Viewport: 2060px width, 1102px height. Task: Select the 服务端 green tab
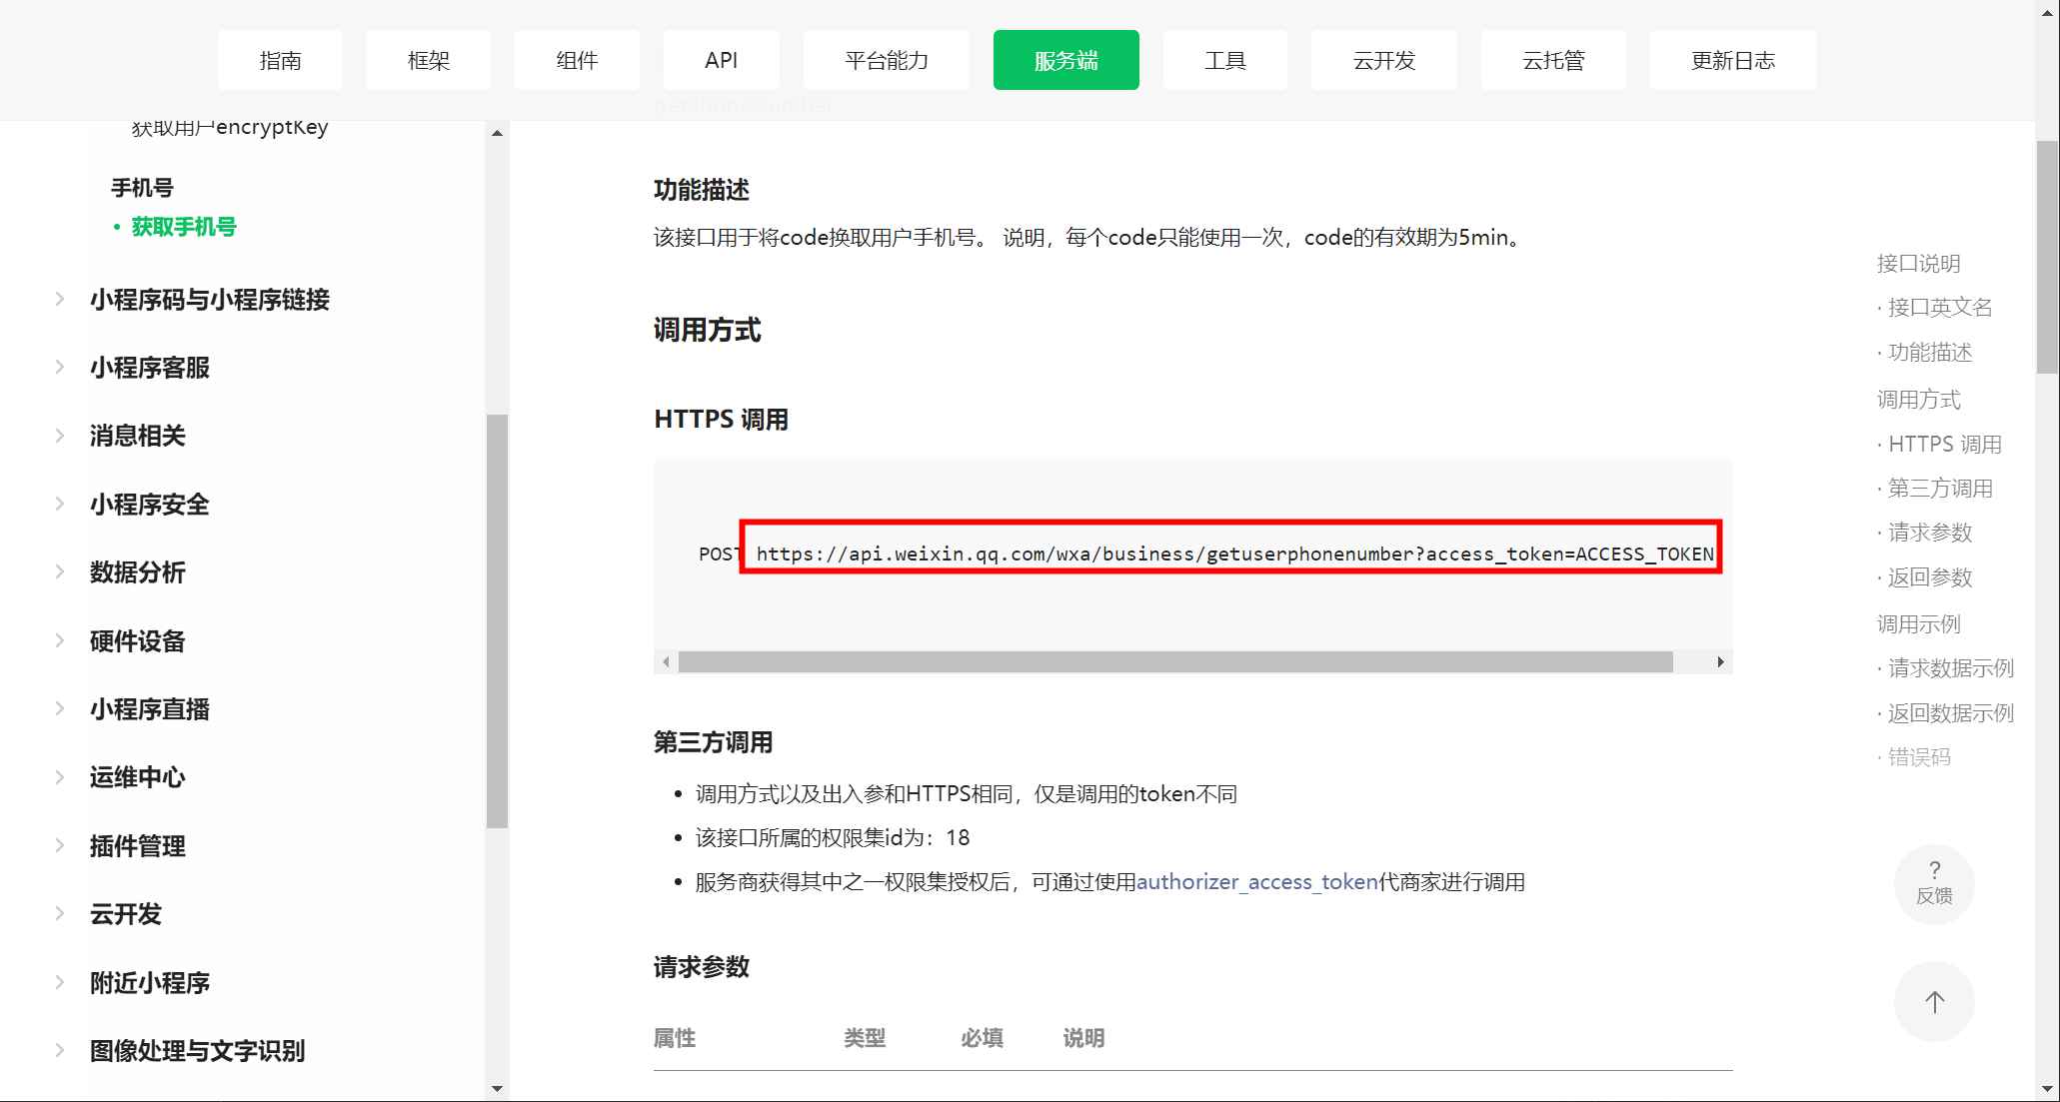pos(1065,60)
